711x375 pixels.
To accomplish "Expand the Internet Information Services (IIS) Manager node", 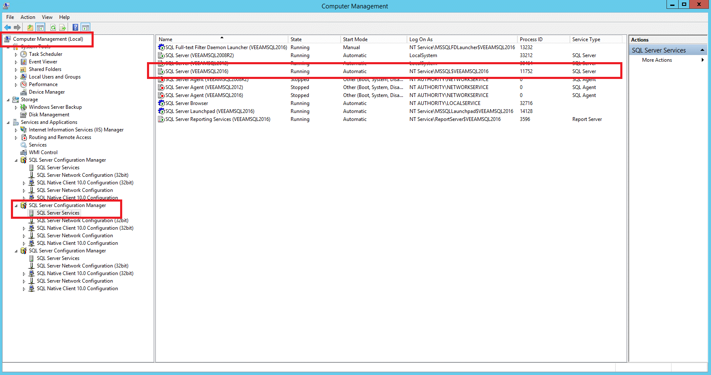I will pyautogui.click(x=16, y=130).
